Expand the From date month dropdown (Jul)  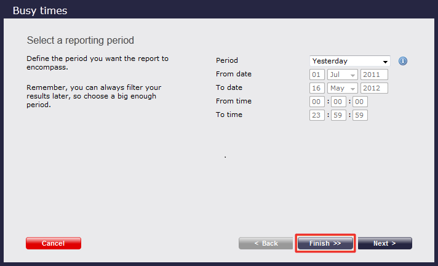(343, 75)
